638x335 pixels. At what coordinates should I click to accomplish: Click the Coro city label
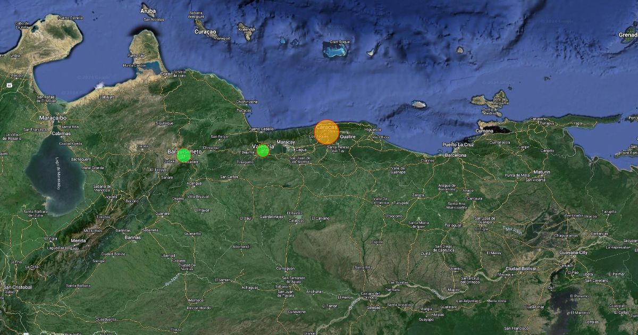tap(165, 74)
